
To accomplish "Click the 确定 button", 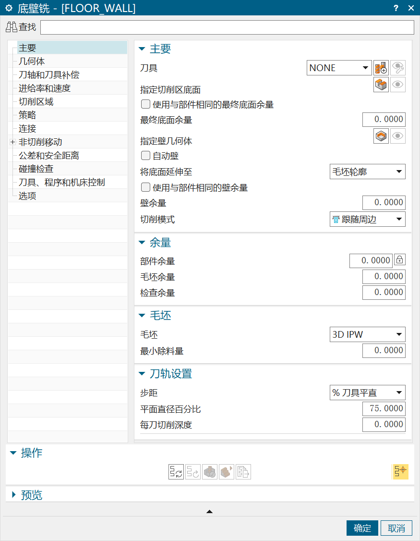I will [x=362, y=528].
